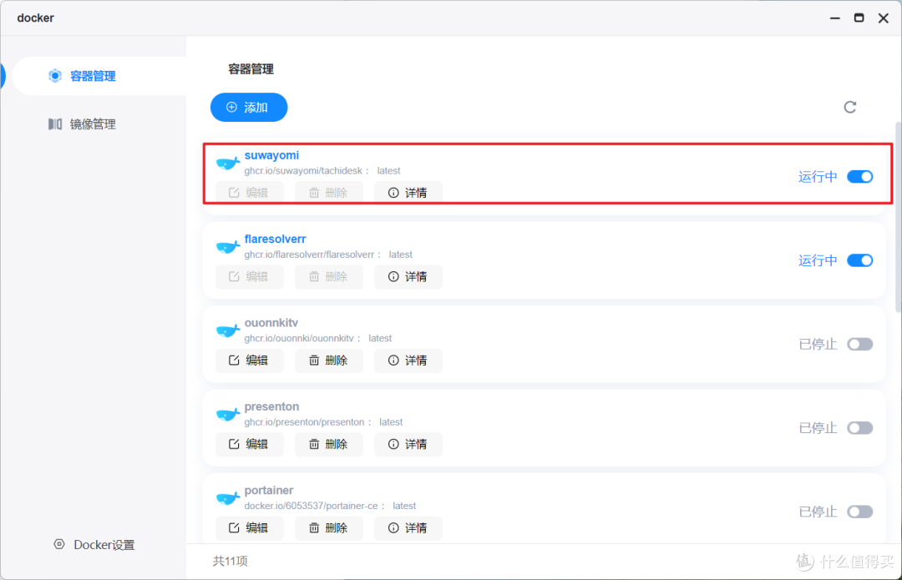Click the 已停止 status of ouonnkitv

coord(818,345)
